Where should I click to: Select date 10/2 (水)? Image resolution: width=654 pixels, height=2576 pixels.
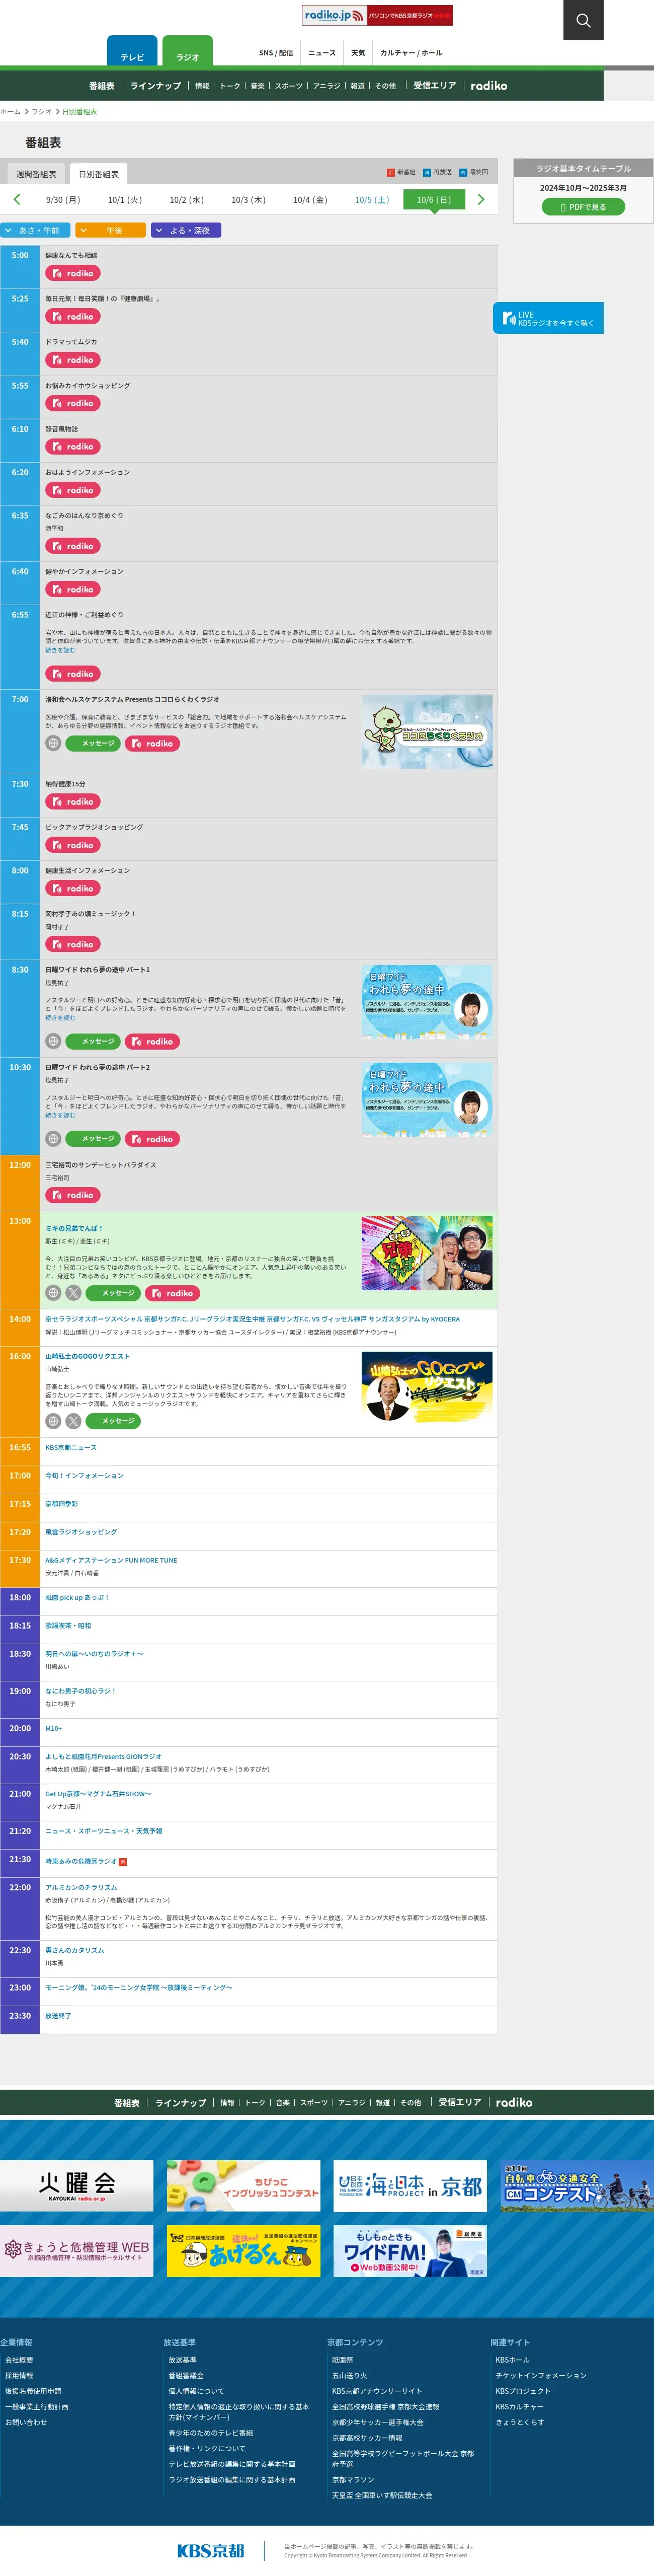click(186, 200)
